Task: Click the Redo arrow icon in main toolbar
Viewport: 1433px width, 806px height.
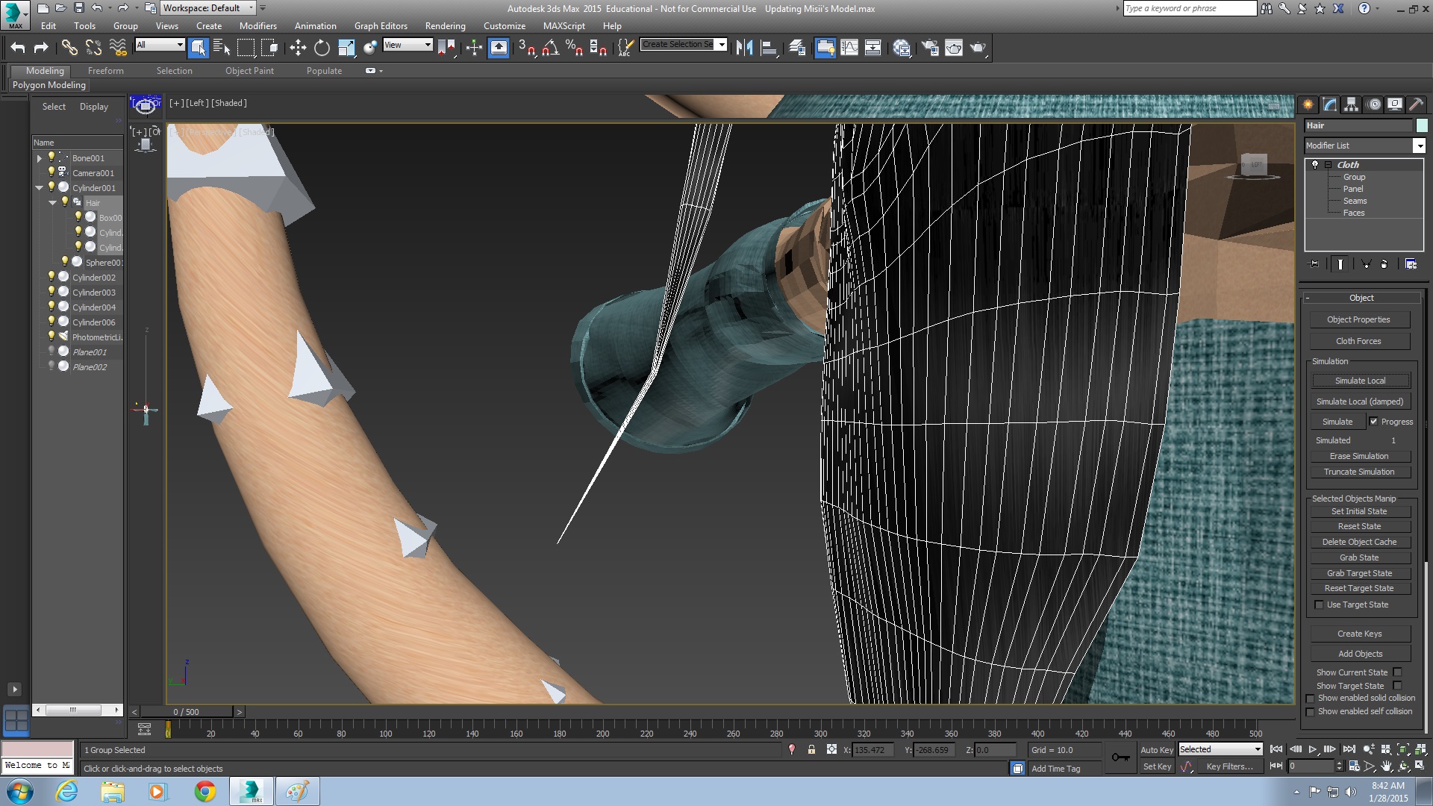Action: click(41, 48)
